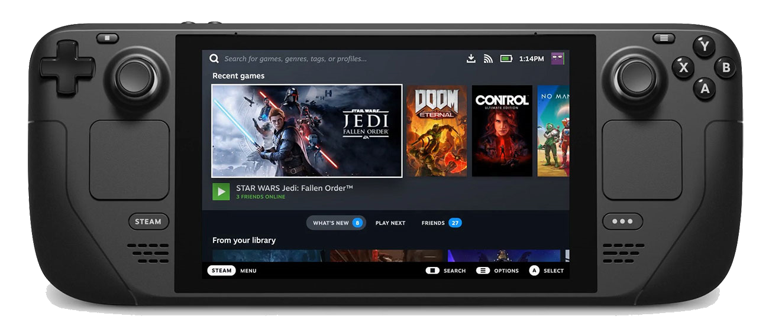This screenshot has height=329, width=769.
Task: Click the D-pad
Action: coord(67,67)
